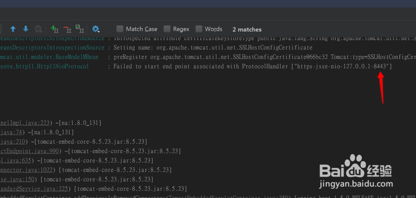Screen dimensions: 416x198
Task: Unselect occurrence using red minus icon
Action: [67, 29]
